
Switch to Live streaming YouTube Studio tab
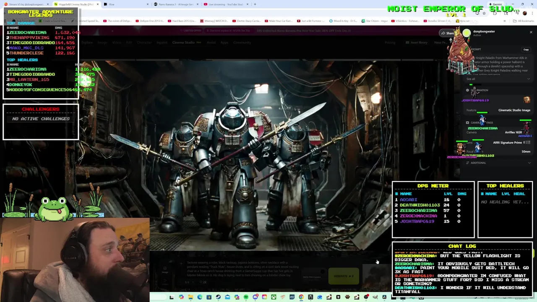coord(225,4)
